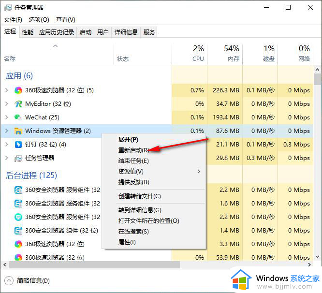Click the WeChat app icon

[18, 117]
